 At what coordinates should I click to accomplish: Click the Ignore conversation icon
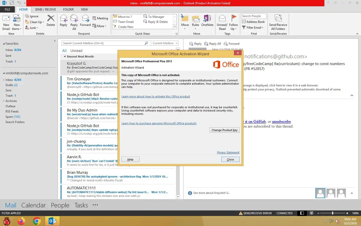click(32, 16)
